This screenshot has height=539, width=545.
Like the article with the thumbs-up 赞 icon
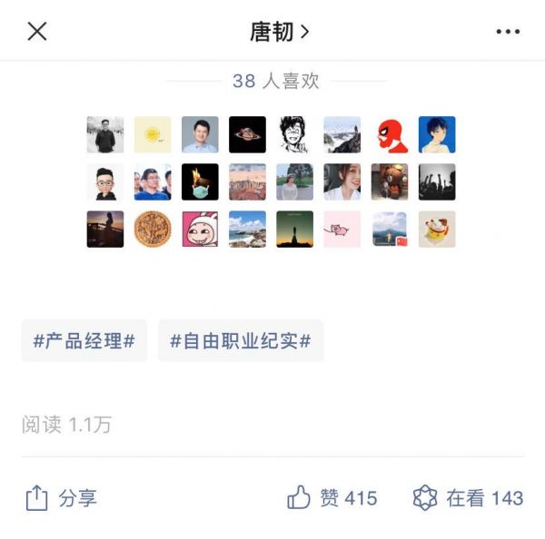pyautogui.click(x=298, y=497)
